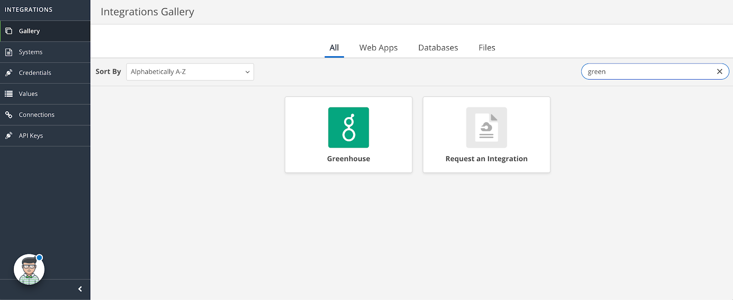The height and width of the screenshot is (300, 733).
Task: Click the Sort By label
Action: pos(108,71)
